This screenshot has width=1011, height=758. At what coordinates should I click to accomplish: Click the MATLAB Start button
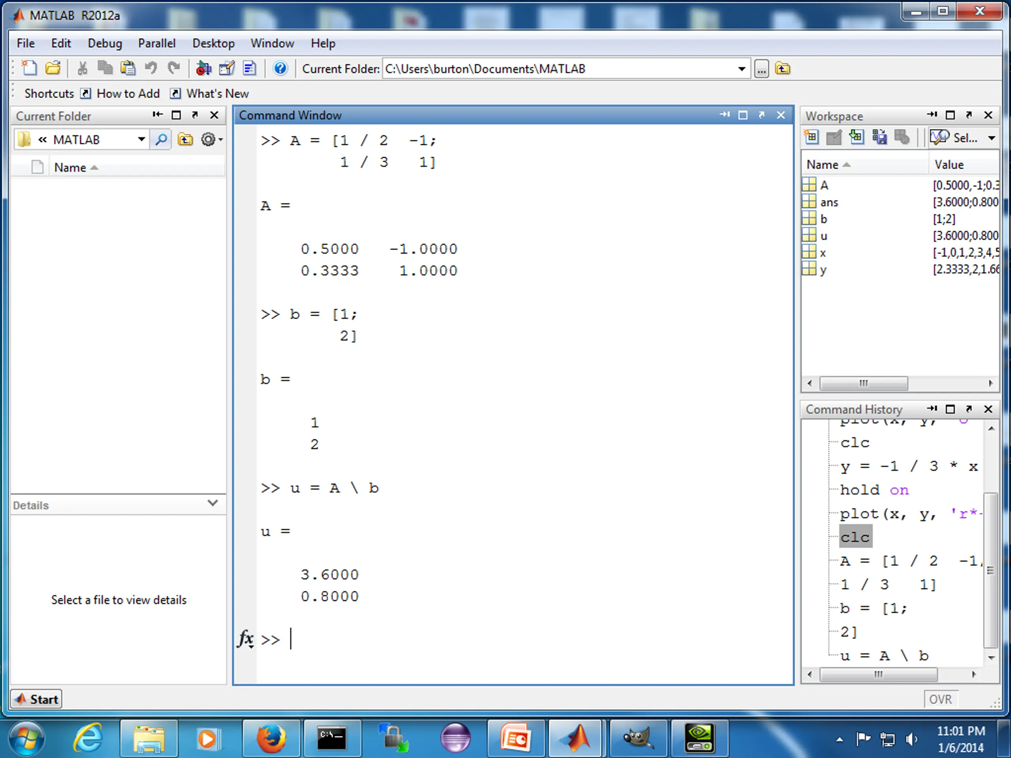pos(36,699)
